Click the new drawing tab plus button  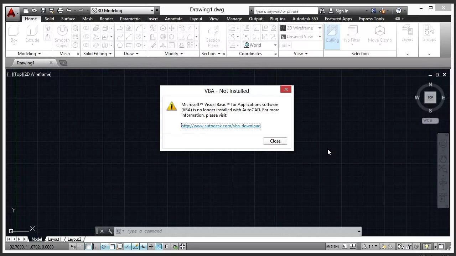[x=63, y=63]
